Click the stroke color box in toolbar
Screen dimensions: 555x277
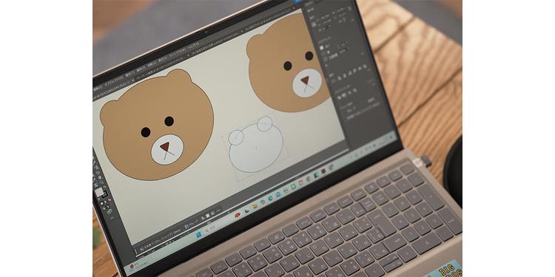point(105,194)
